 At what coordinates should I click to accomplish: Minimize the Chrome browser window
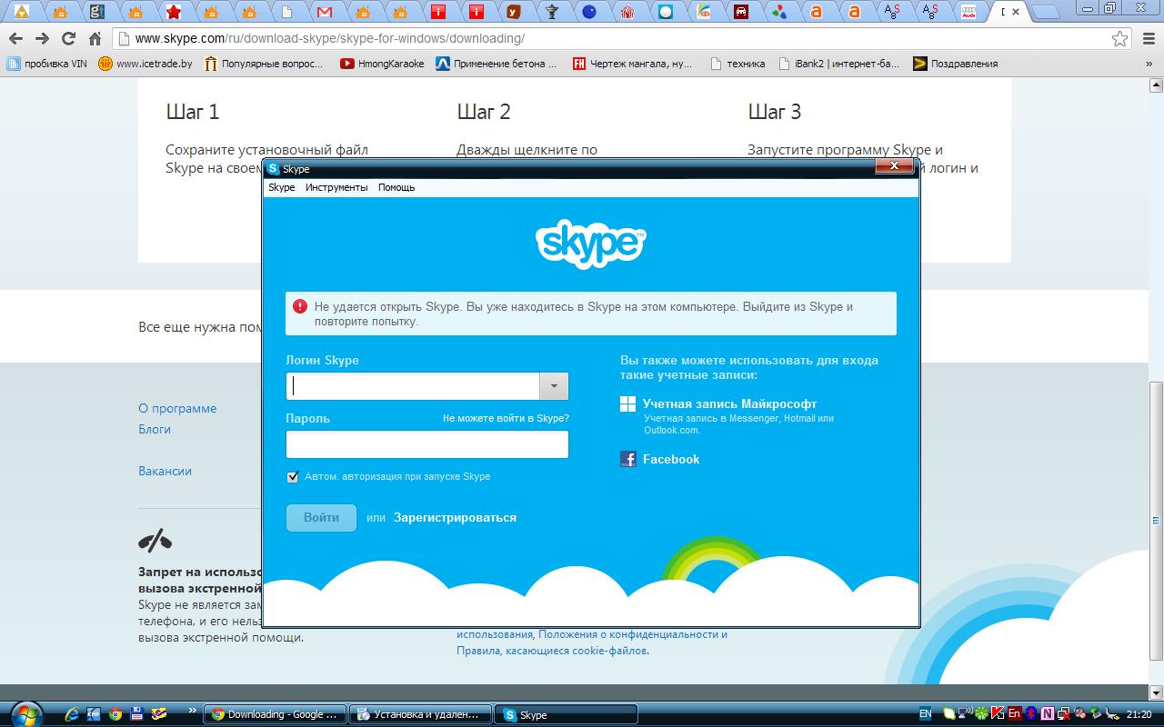click(x=1088, y=8)
